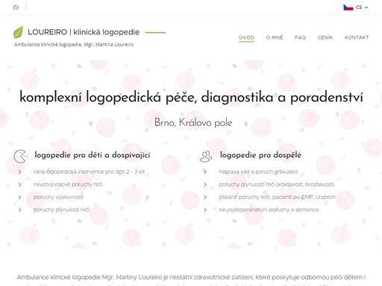
Task: Click the Czech flag icon
Action: [x=348, y=7]
